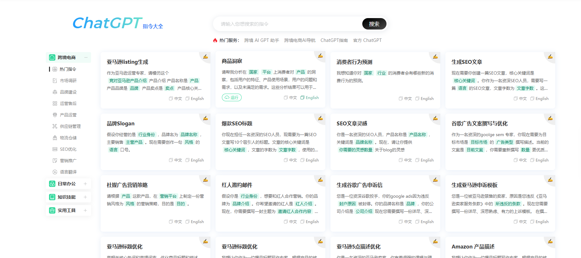Open the 品牌建设 sidebar label

click(68, 92)
